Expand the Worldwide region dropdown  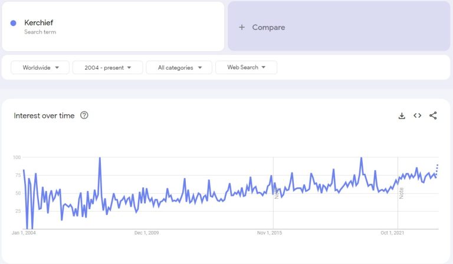click(40, 68)
